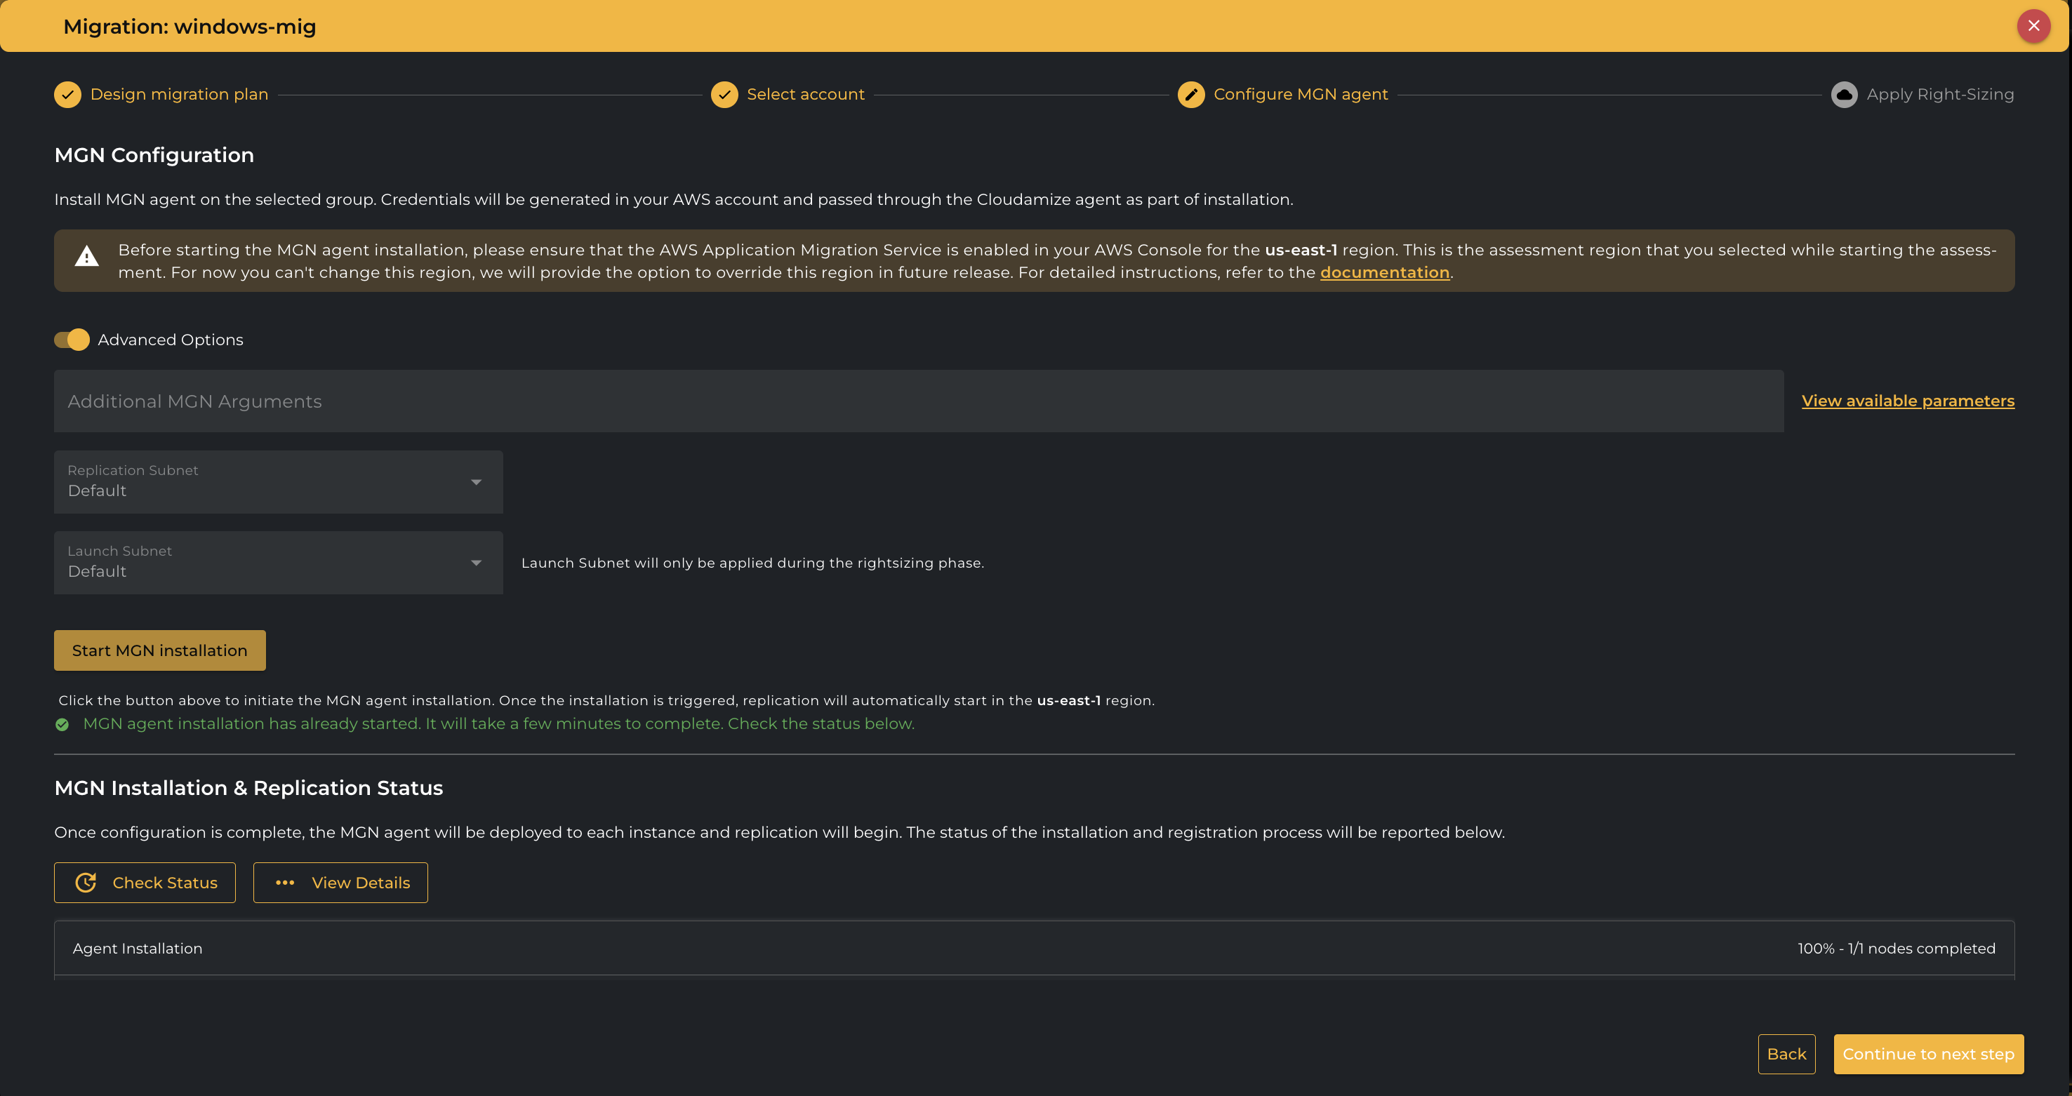Click the Design migration plan checkmark icon
Screen dimensions: 2072x1096
click(x=67, y=95)
